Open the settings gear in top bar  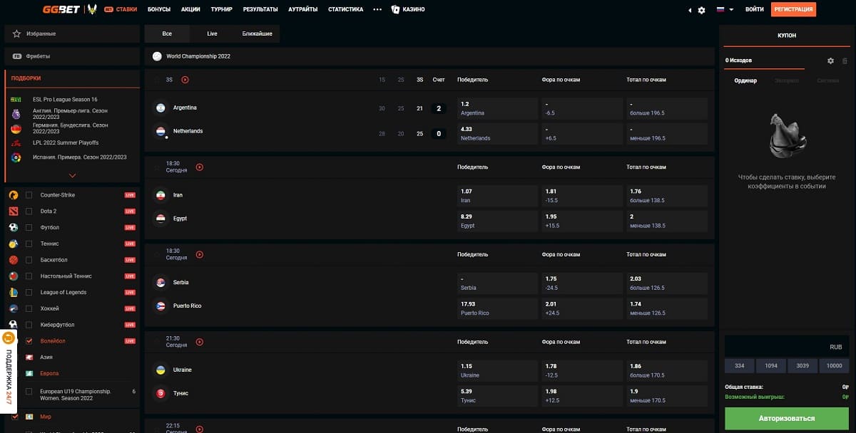click(x=701, y=10)
